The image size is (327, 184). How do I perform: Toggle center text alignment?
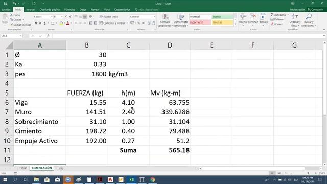click(80, 23)
